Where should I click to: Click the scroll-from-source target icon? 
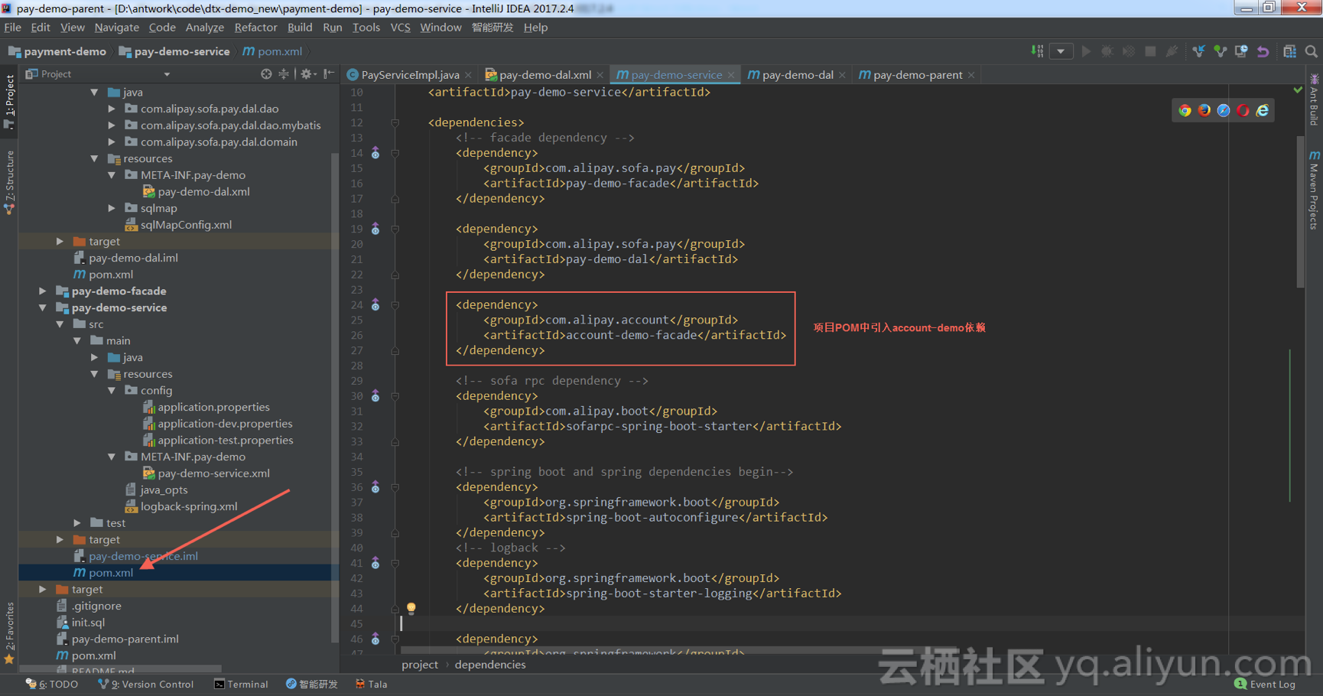[x=266, y=73]
